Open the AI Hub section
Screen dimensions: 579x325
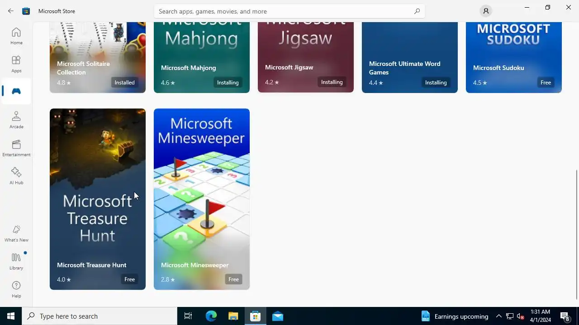16,176
